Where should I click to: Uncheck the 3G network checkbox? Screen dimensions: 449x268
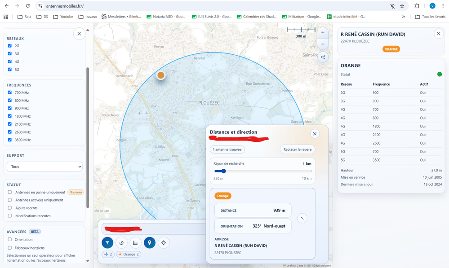(10, 53)
